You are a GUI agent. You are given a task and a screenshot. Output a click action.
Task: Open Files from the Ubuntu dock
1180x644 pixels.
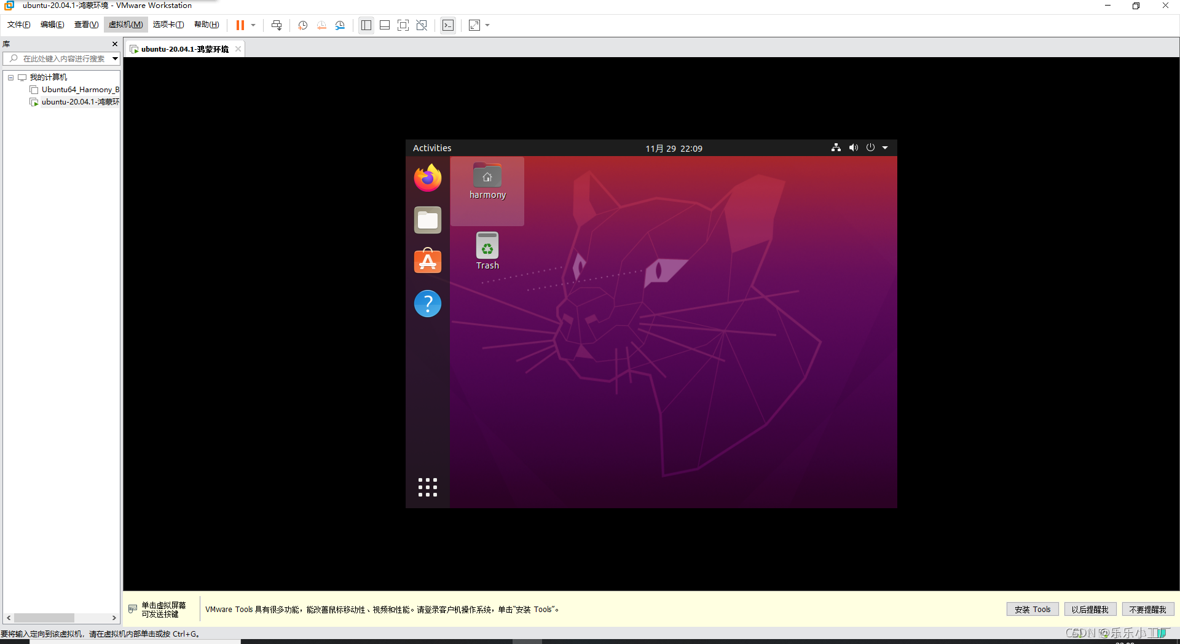[428, 220]
